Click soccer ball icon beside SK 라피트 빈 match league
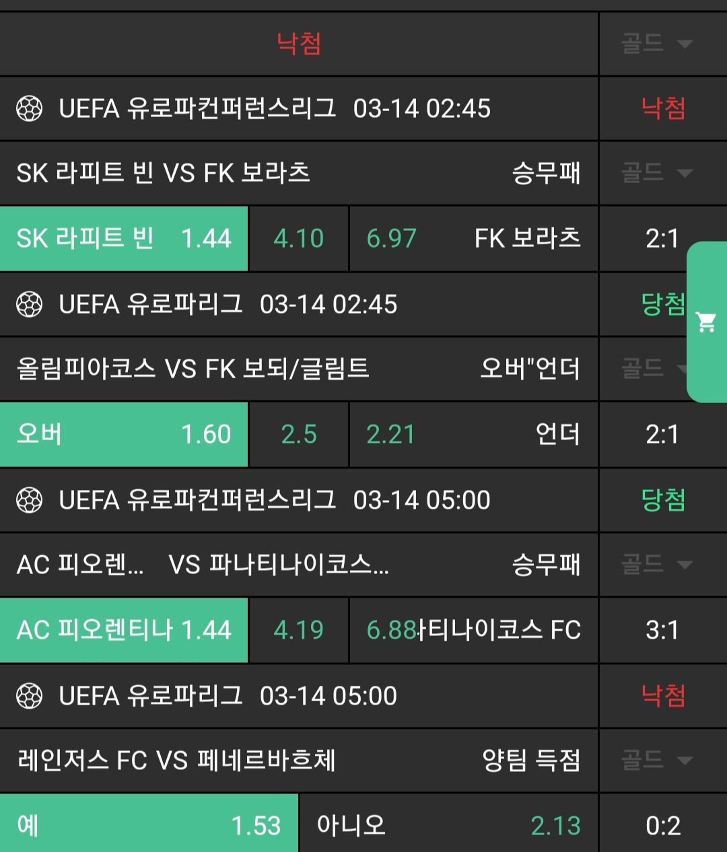The image size is (727, 852). click(x=29, y=108)
